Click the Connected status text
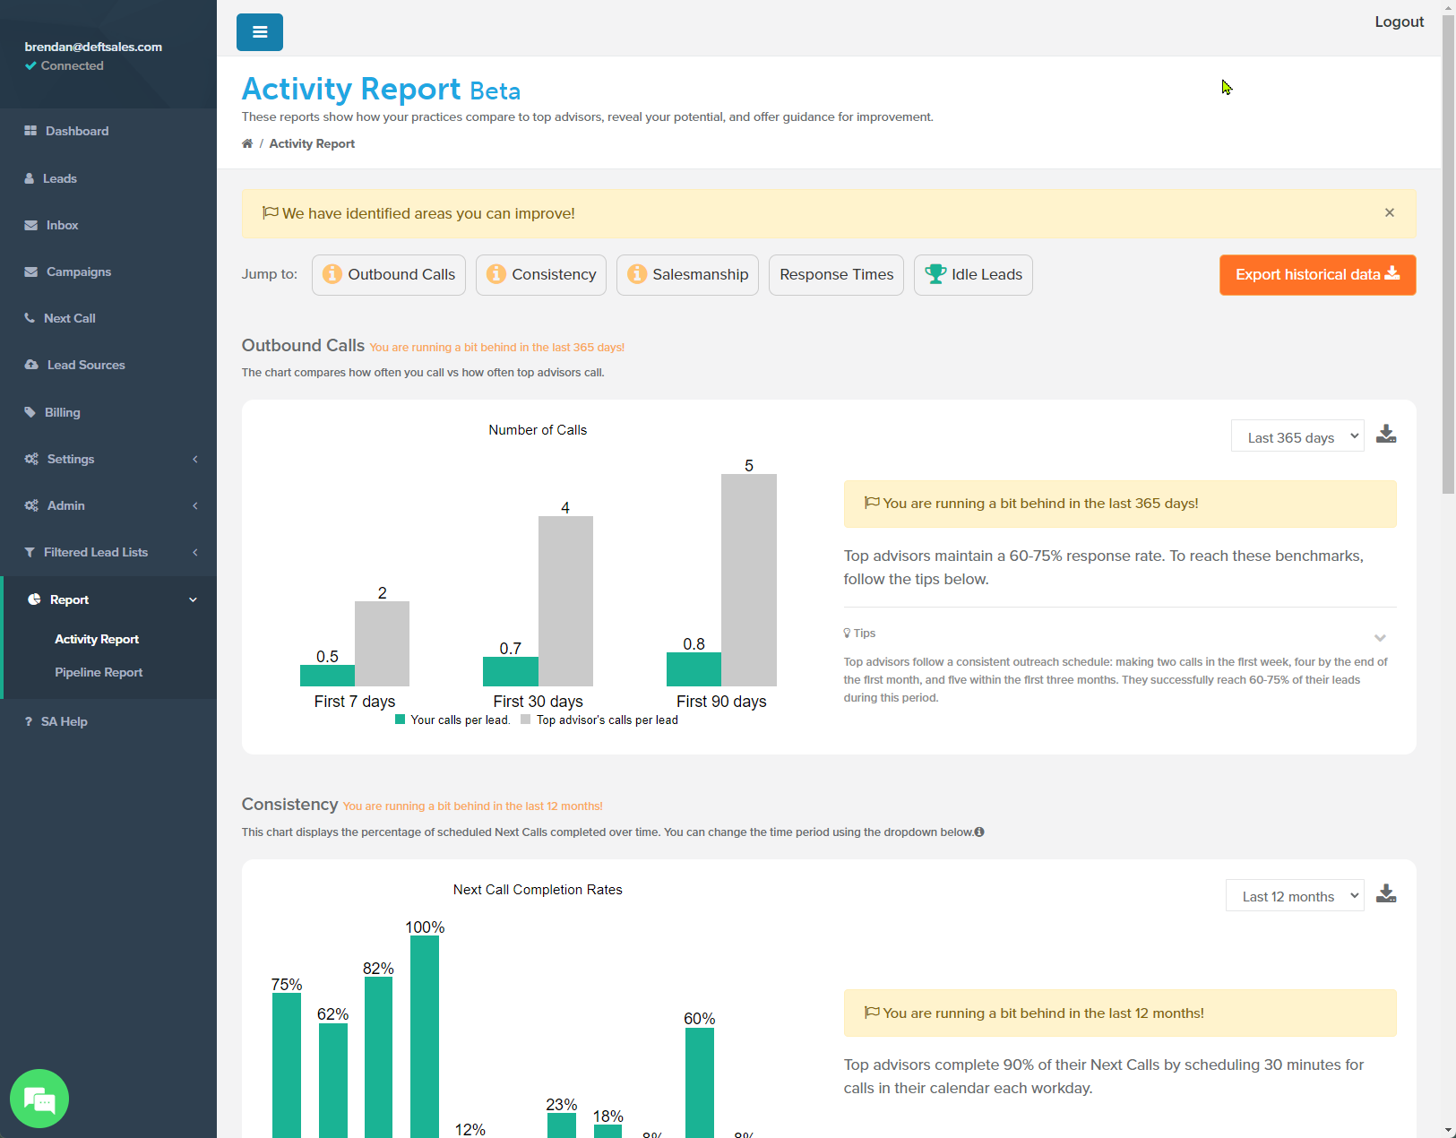This screenshot has height=1138, width=1456. coord(72,65)
